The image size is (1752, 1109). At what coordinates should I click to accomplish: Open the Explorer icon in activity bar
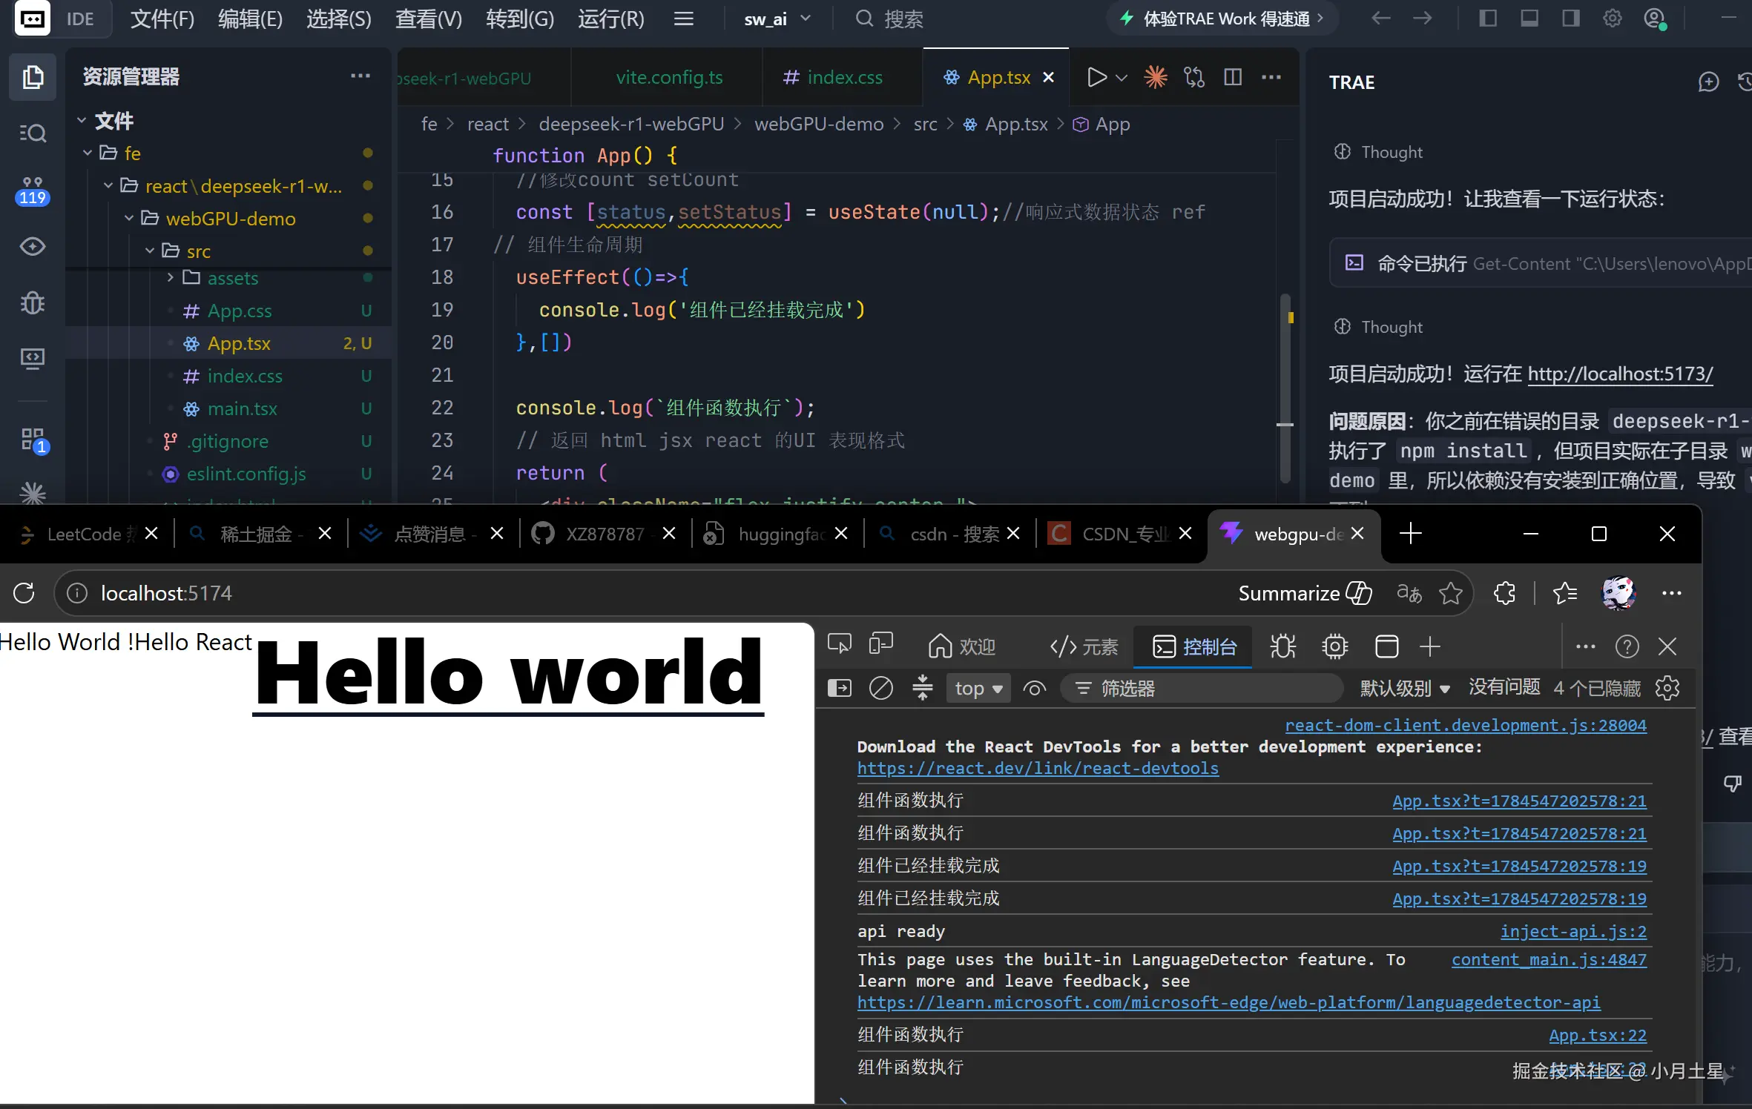click(x=33, y=77)
